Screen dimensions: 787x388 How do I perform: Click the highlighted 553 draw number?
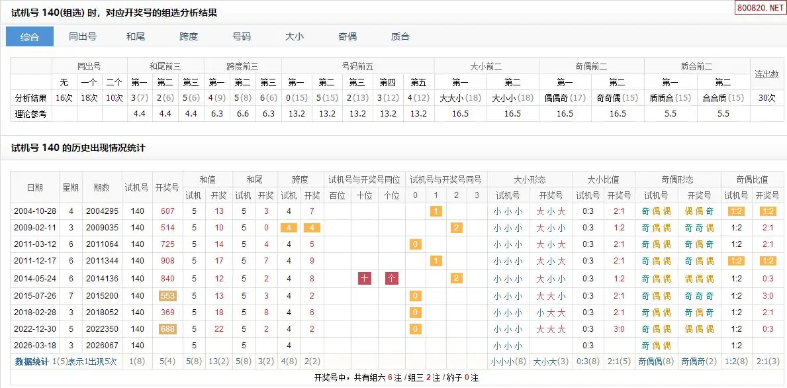167,296
